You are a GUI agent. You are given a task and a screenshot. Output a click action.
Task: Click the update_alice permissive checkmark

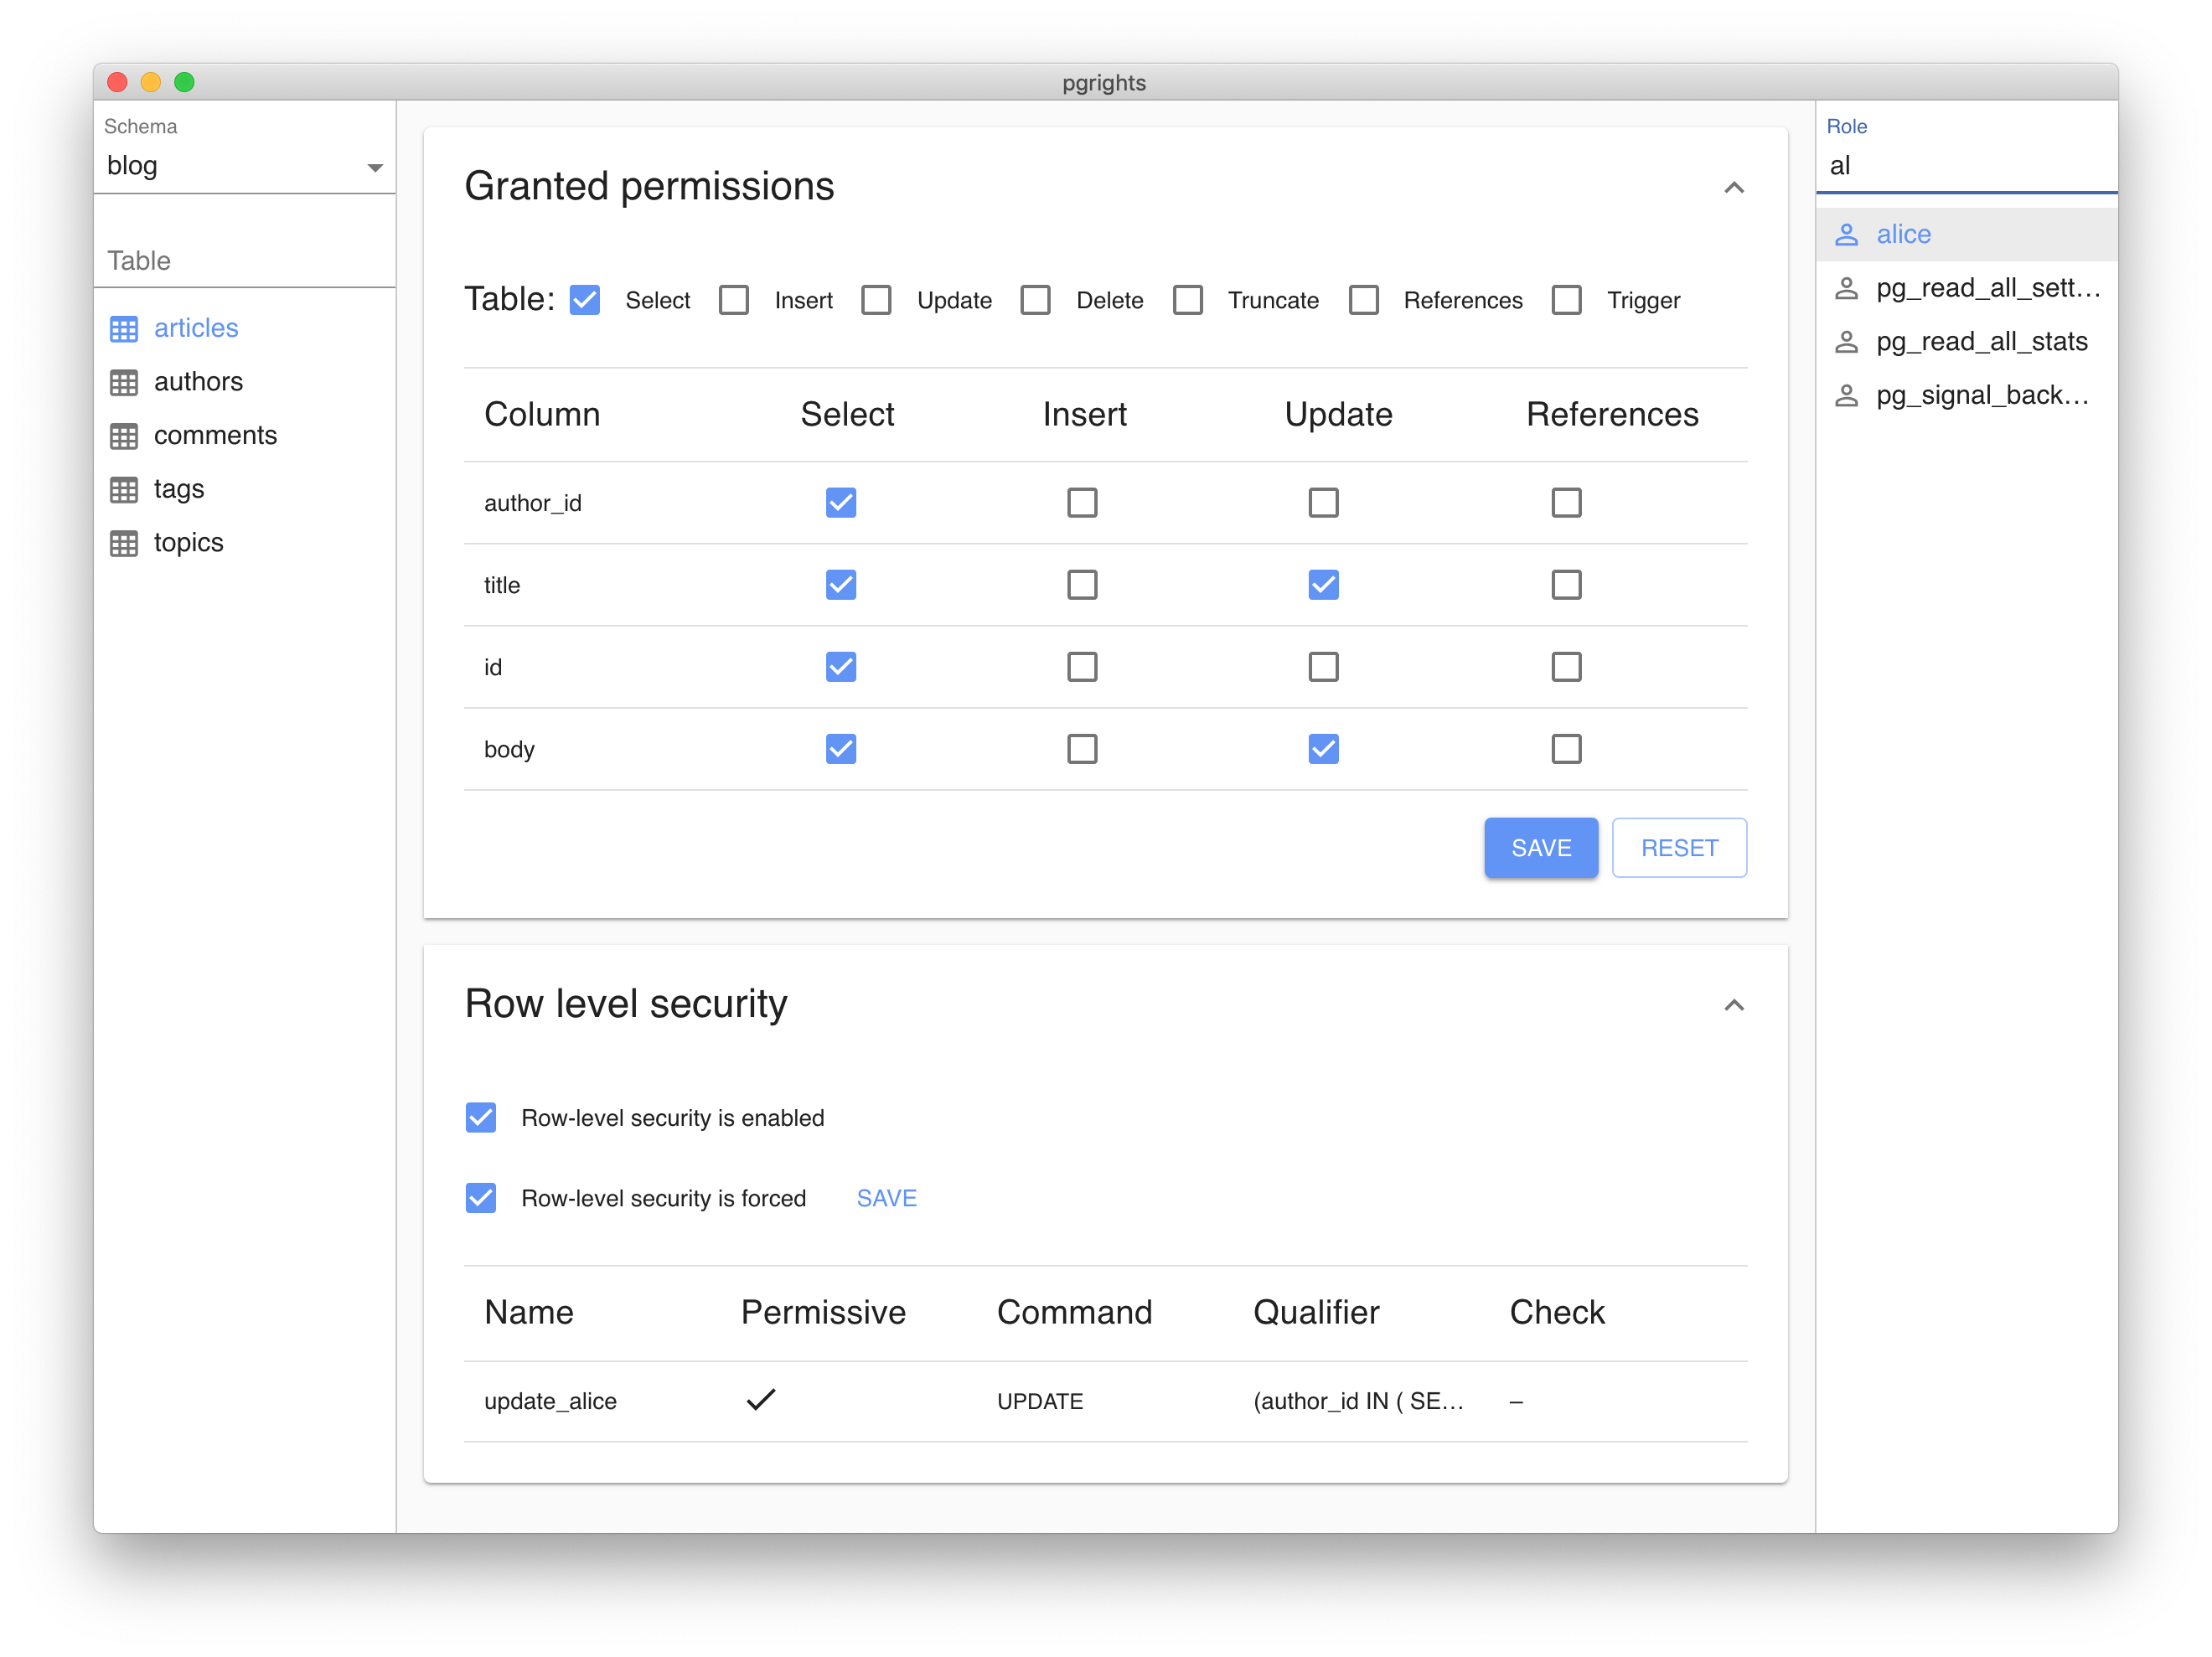click(761, 1400)
